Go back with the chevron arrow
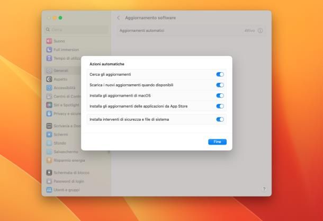 click(x=119, y=17)
